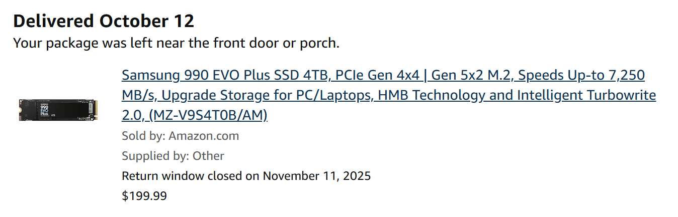Click the return window closed notice
Viewport: 678px width, 217px height.
click(246, 176)
